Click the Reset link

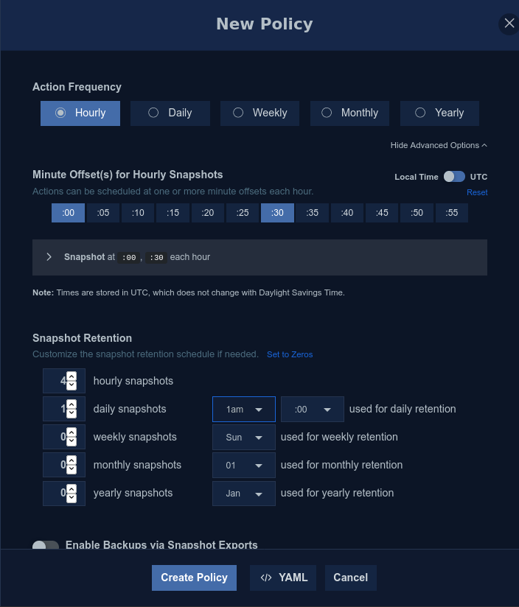[x=477, y=192]
